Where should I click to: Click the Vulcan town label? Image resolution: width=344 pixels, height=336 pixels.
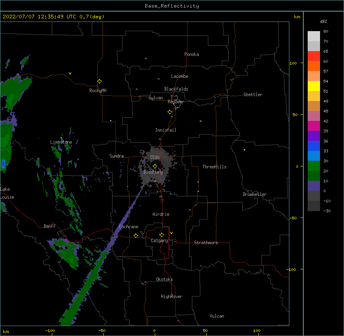click(x=217, y=316)
